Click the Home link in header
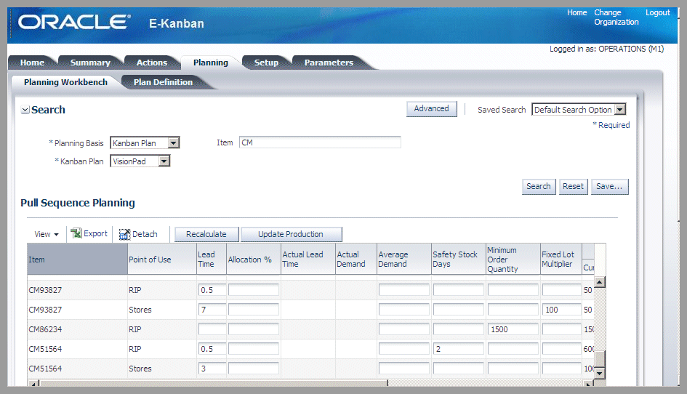The height and width of the screenshot is (394, 687). pyautogui.click(x=576, y=12)
